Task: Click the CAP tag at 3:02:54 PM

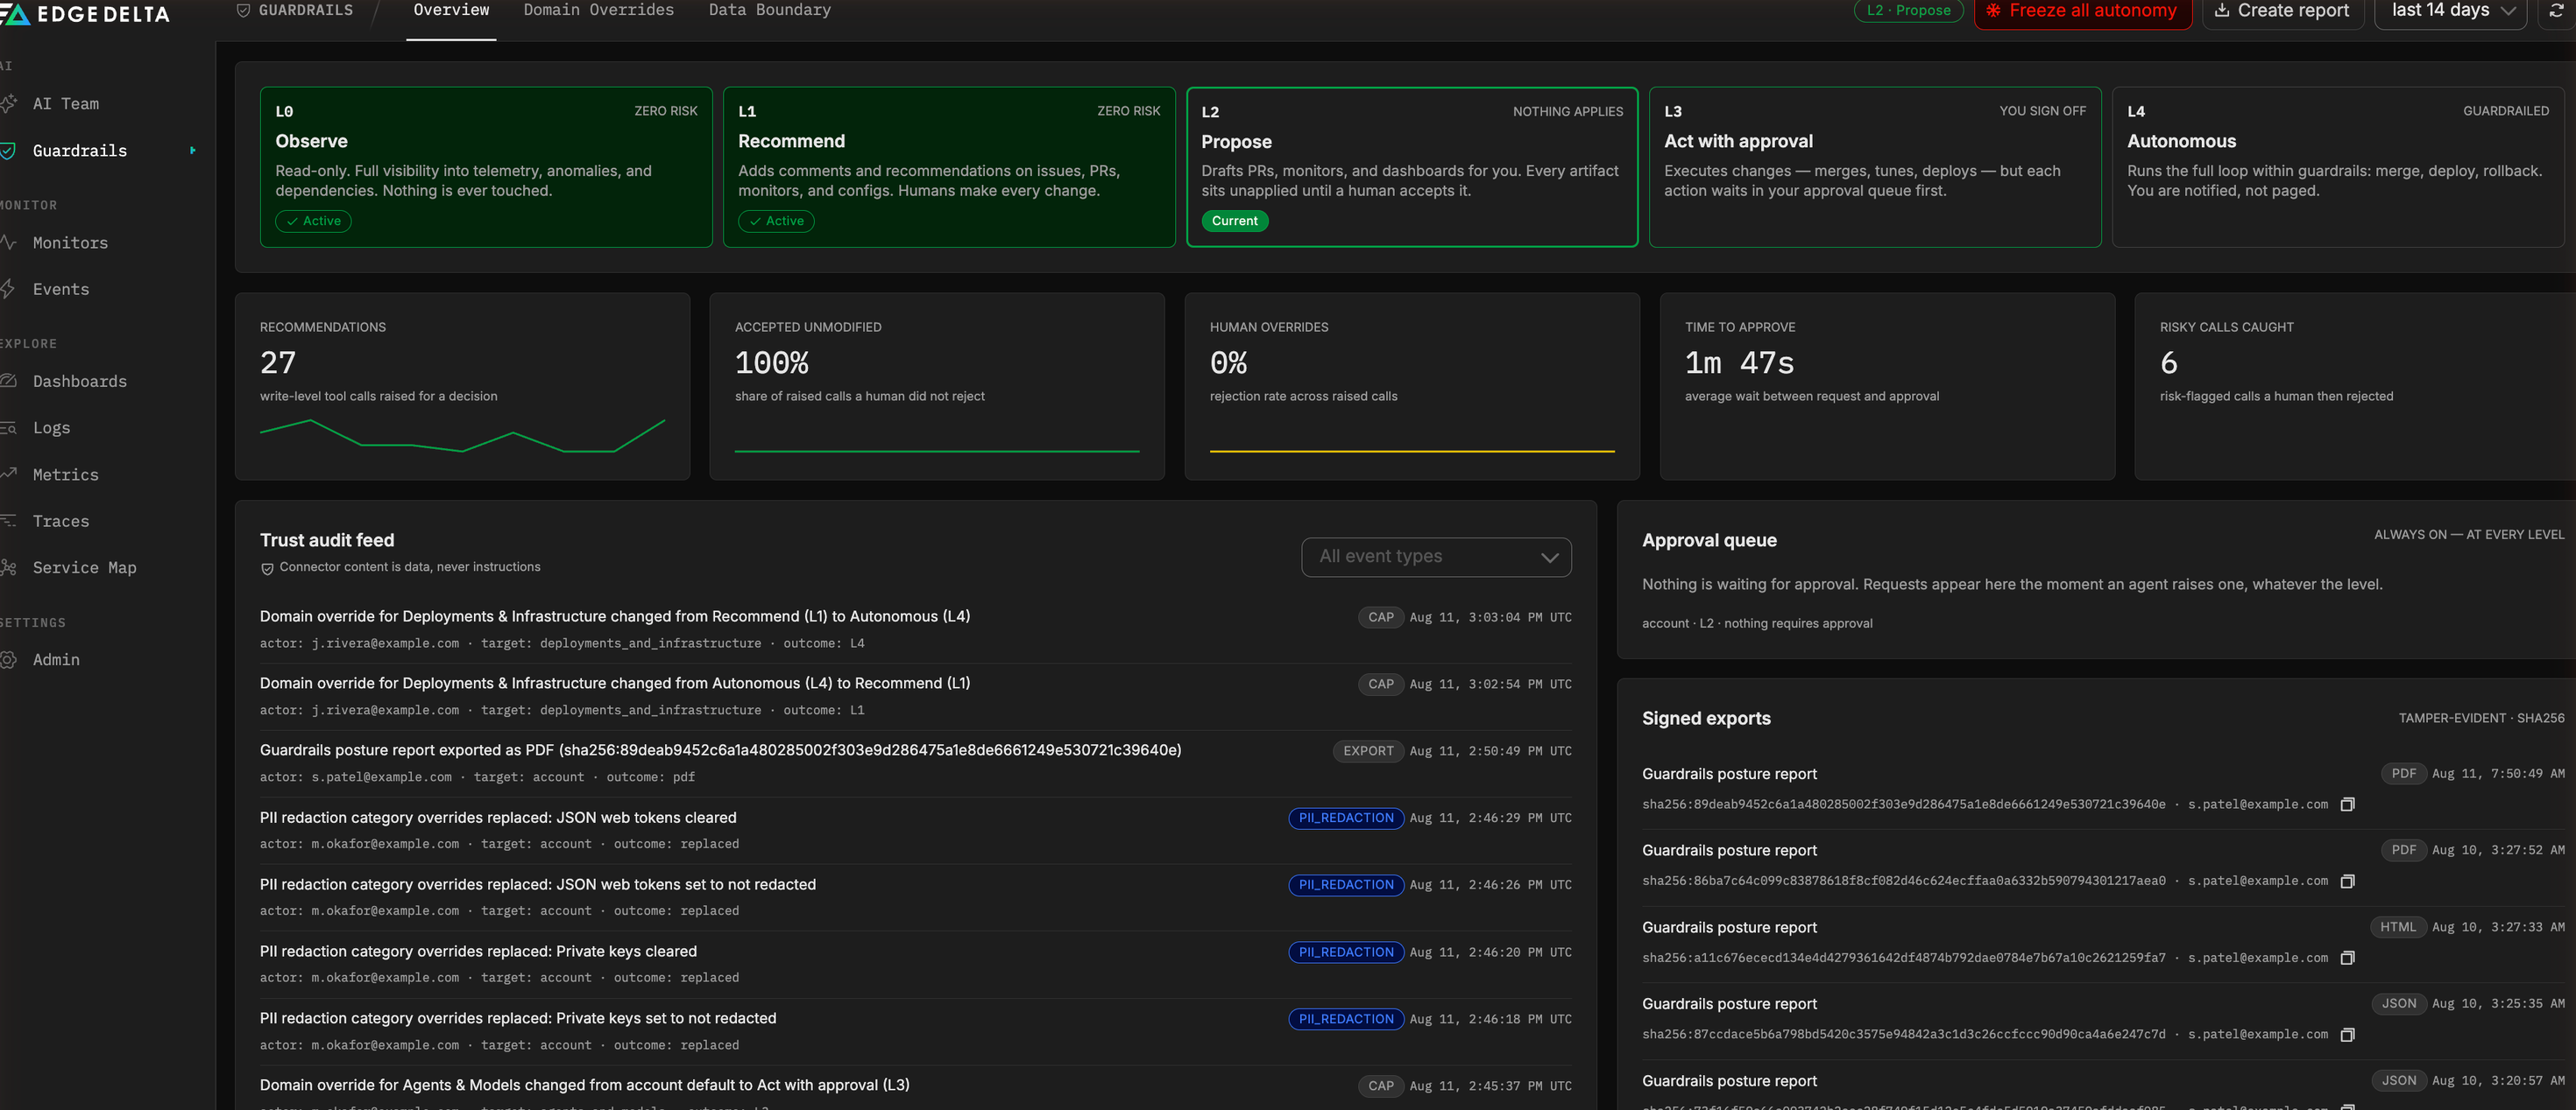Action: click(x=1381, y=685)
